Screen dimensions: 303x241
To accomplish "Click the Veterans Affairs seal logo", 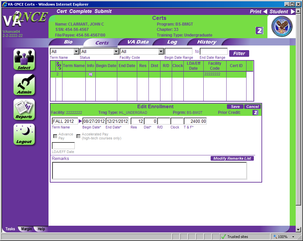I will click(282, 27).
